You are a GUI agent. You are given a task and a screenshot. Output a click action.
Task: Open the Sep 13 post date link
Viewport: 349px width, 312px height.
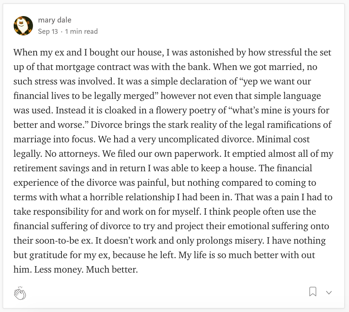pos(48,31)
